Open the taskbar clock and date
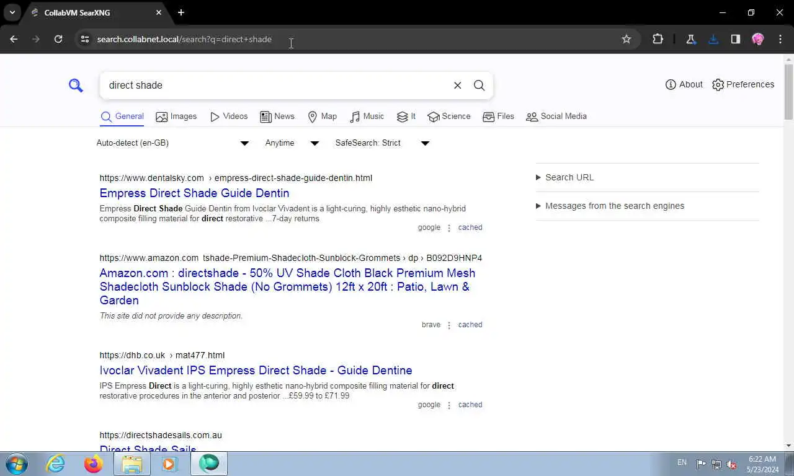 coord(763,464)
